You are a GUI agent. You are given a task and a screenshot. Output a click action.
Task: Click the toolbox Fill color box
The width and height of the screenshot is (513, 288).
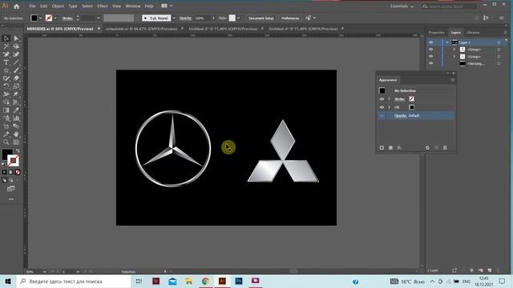(7, 154)
